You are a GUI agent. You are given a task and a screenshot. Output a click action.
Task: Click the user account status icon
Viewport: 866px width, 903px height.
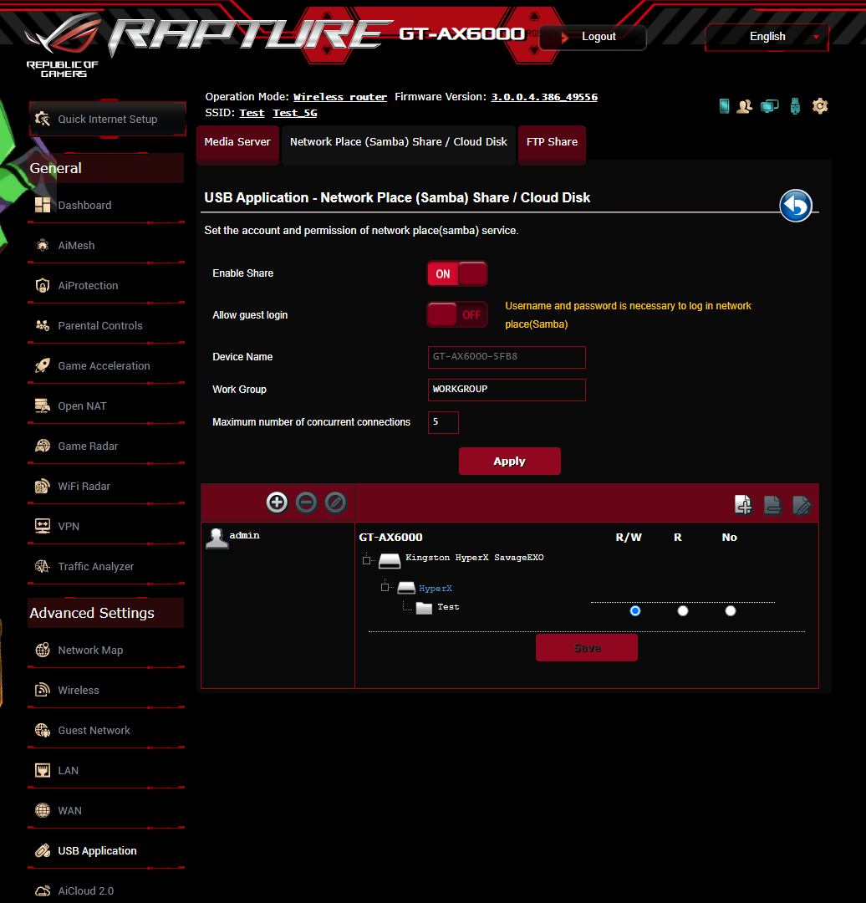(745, 106)
